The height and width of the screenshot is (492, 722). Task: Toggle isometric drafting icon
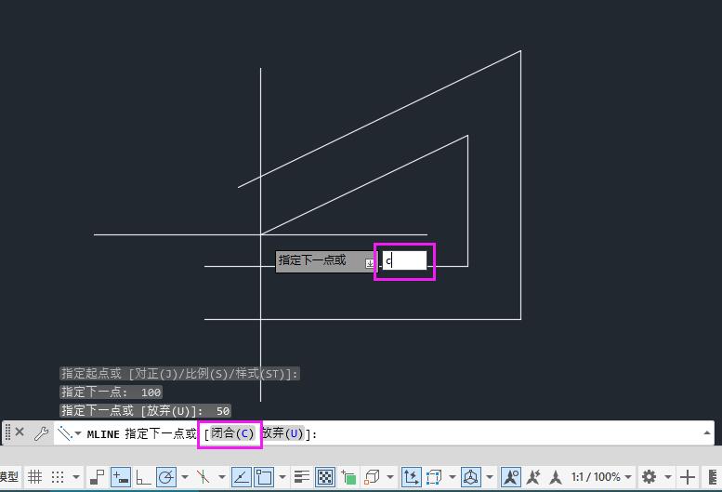pyautogui.click(x=203, y=477)
